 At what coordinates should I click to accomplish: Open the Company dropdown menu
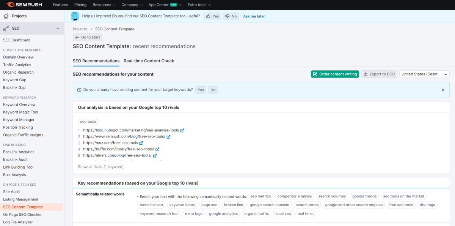pyautogui.click(x=132, y=5)
